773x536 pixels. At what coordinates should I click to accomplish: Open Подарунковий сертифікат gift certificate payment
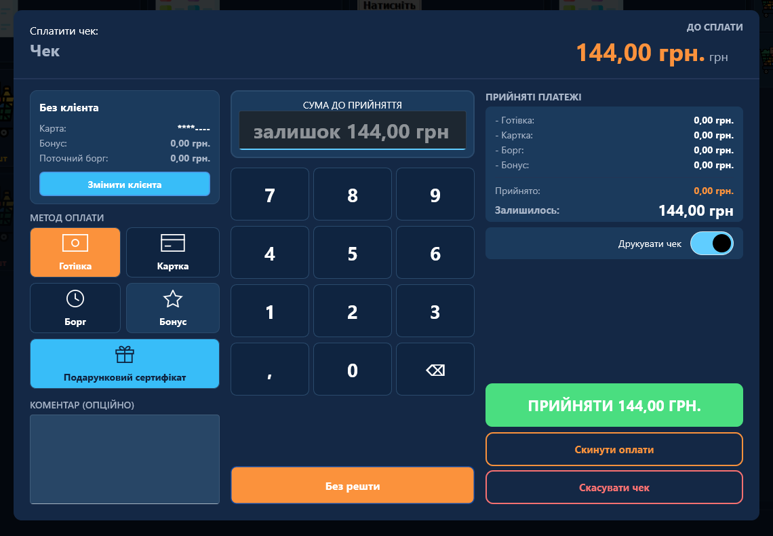point(125,364)
